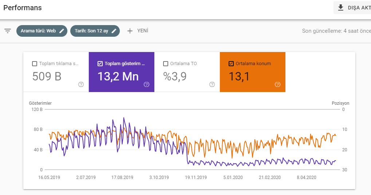Edit the Arama türü: Web filter pencil
The image size is (371, 195).
(62, 31)
